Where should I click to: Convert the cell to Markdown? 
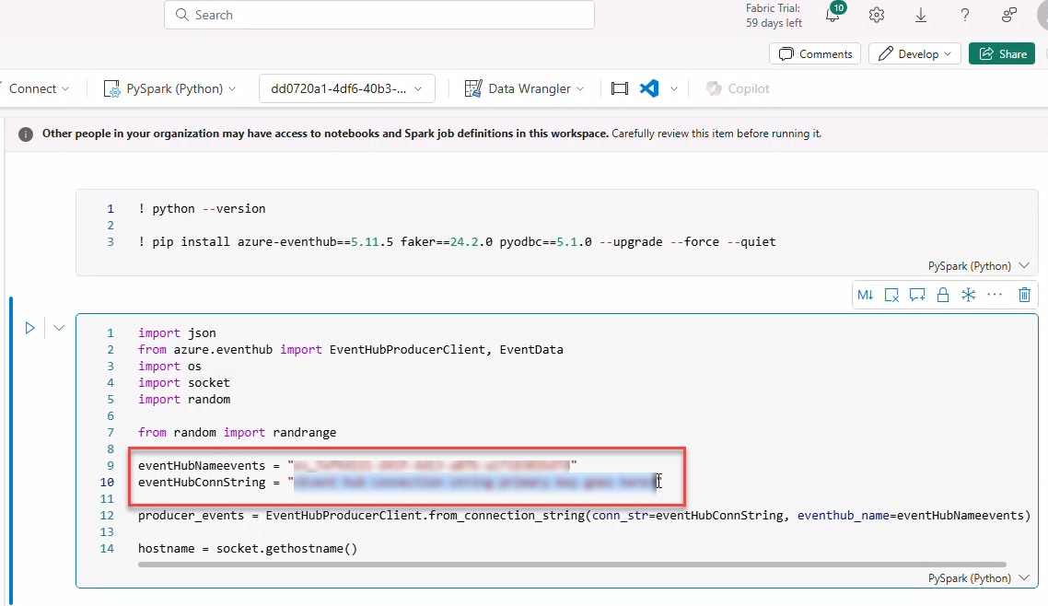click(866, 295)
